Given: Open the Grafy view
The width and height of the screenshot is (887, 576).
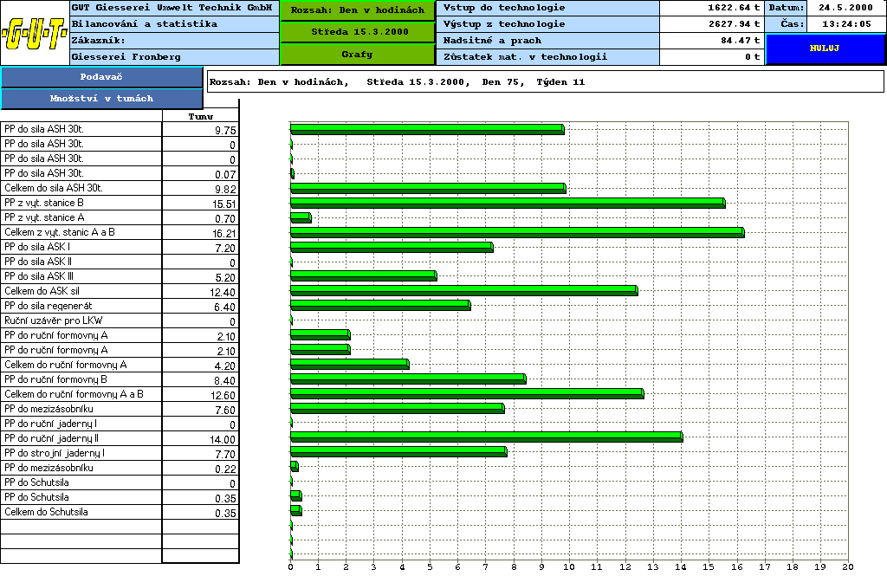Looking at the screenshot, I should [357, 55].
